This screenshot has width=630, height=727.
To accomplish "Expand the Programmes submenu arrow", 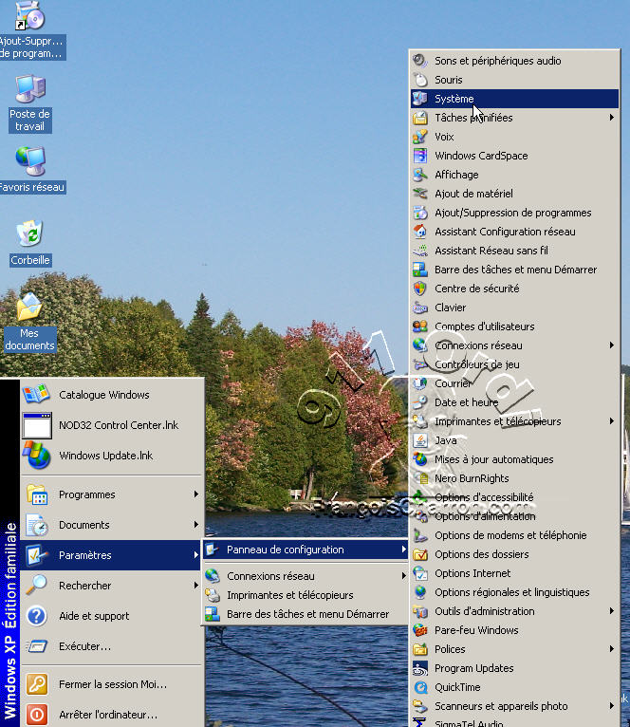I will [196, 494].
